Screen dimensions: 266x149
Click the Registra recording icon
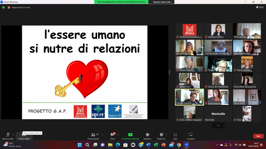[x=147, y=135]
